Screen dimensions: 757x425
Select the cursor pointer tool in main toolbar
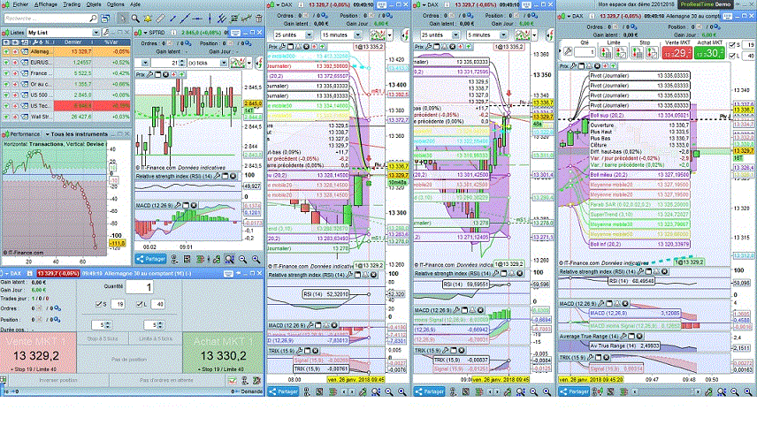point(123,19)
